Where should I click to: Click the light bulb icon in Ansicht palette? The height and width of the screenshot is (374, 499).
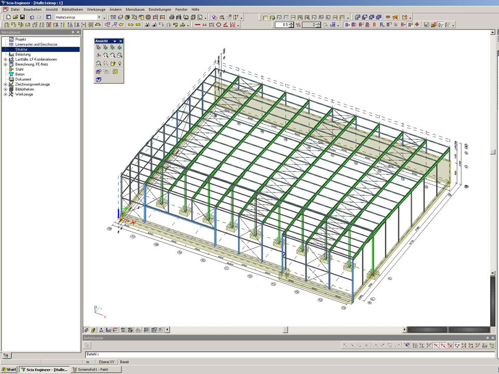[x=120, y=63]
